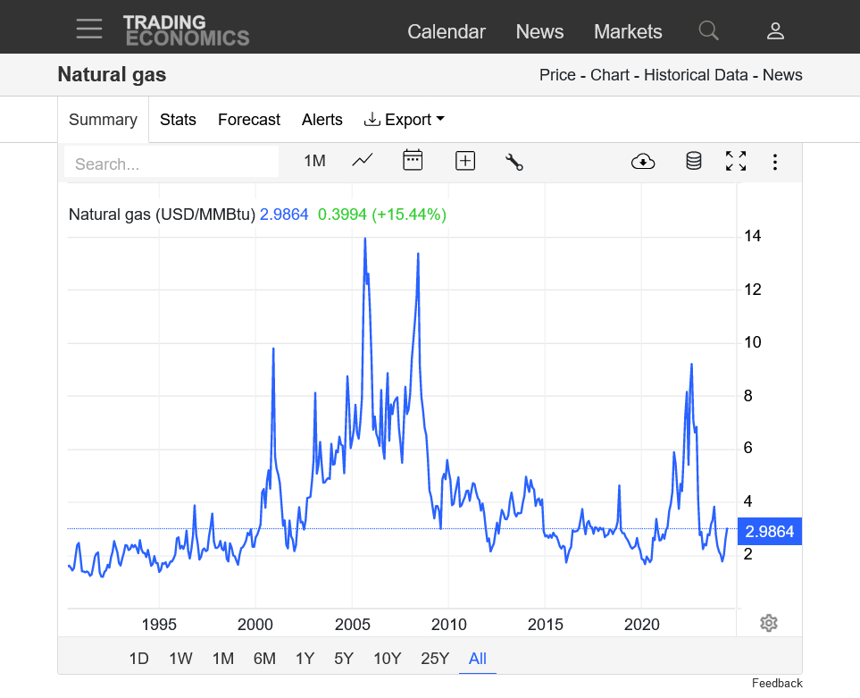Click the chart Search input field
Screen dimensions: 860x698
point(171,164)
